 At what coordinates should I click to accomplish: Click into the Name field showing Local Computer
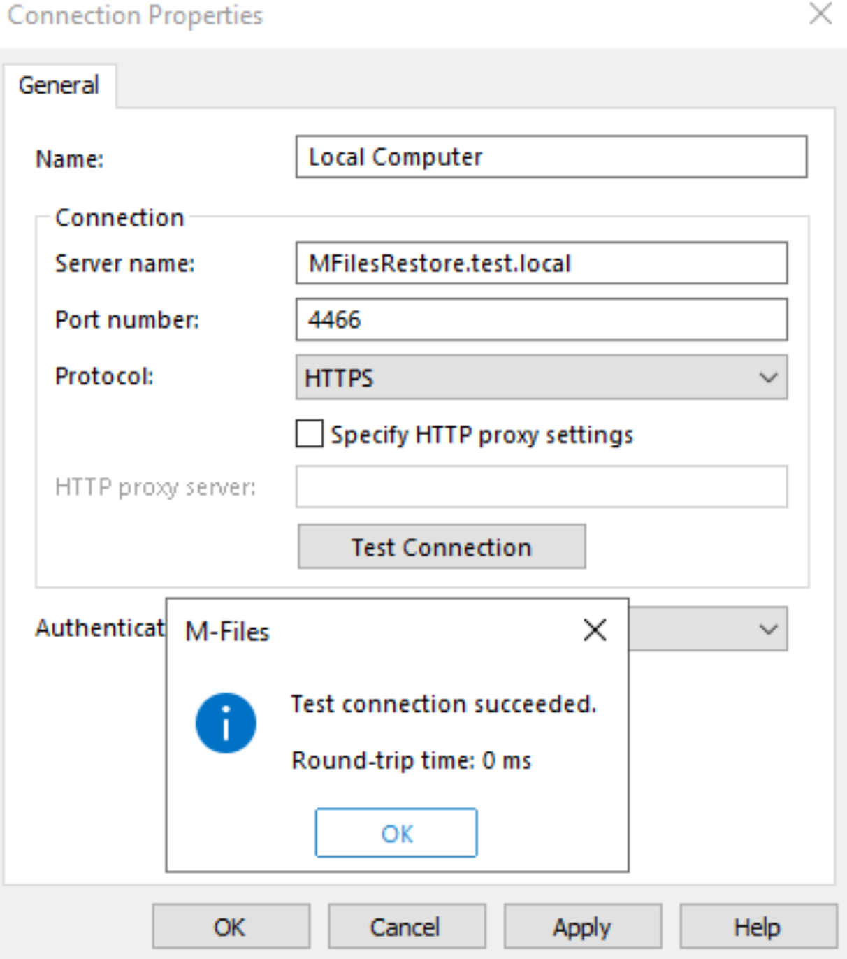tap(551, 157)
